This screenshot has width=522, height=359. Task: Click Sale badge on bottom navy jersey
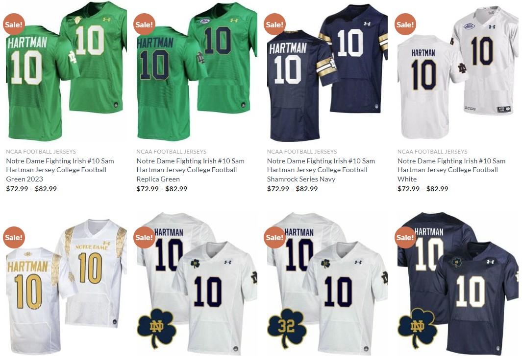(405, 237)
